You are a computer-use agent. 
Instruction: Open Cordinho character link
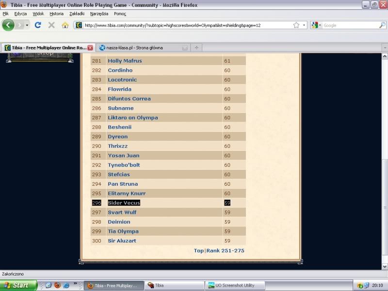point(120,70)
